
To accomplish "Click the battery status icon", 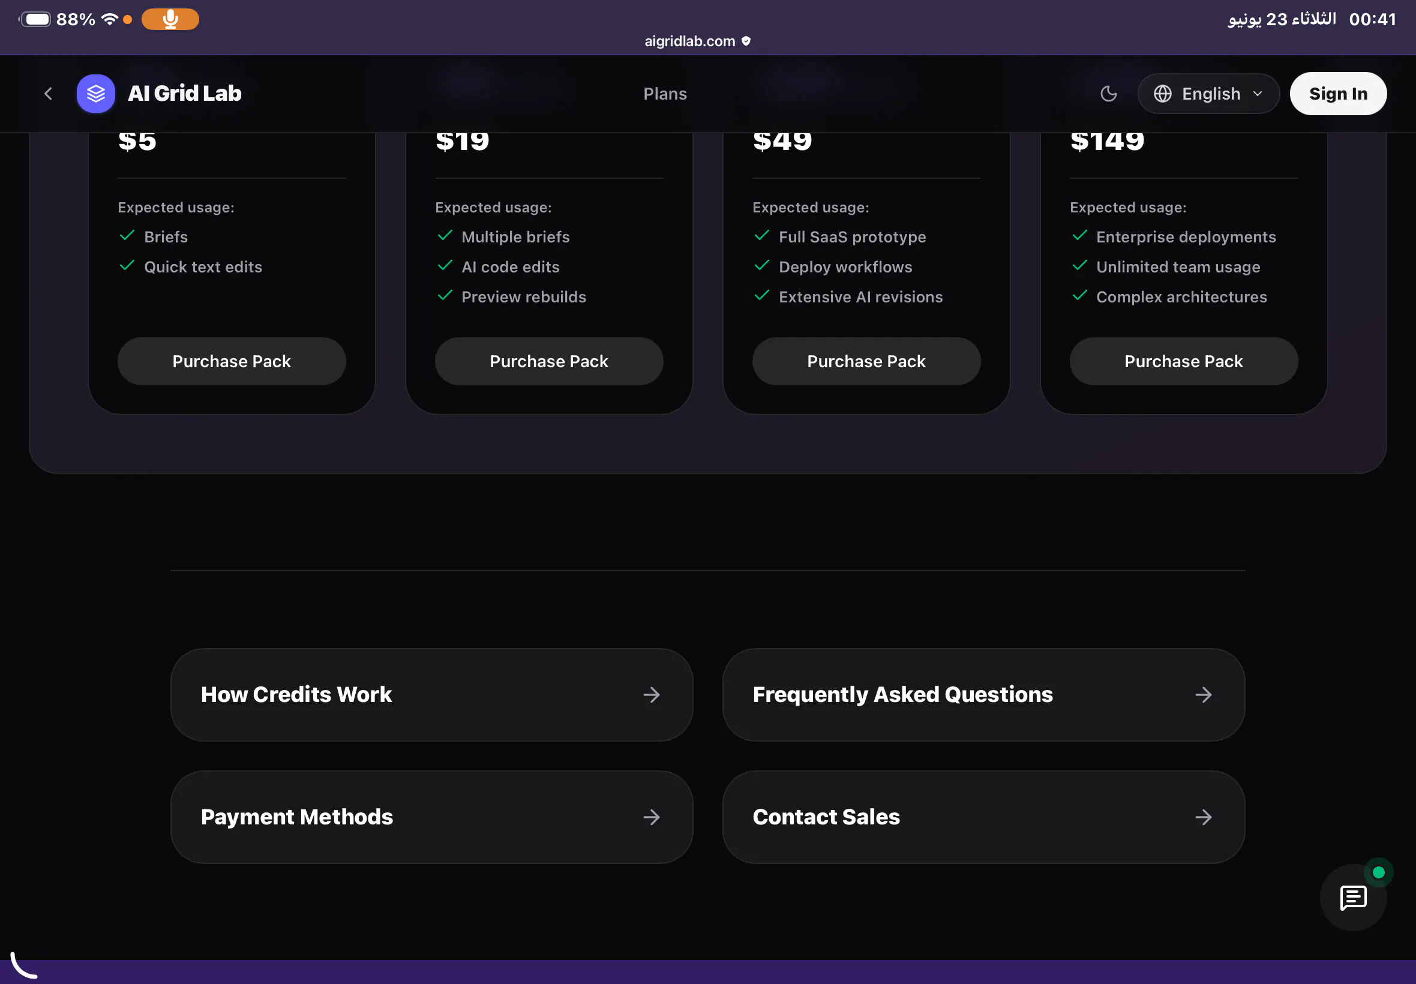I will click(36, 19).
